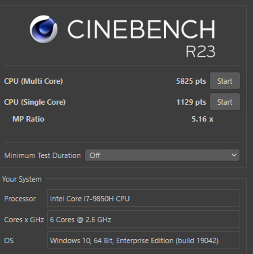
Task: Click the CPU (Single Core) label
Action: tap(34, 102)
